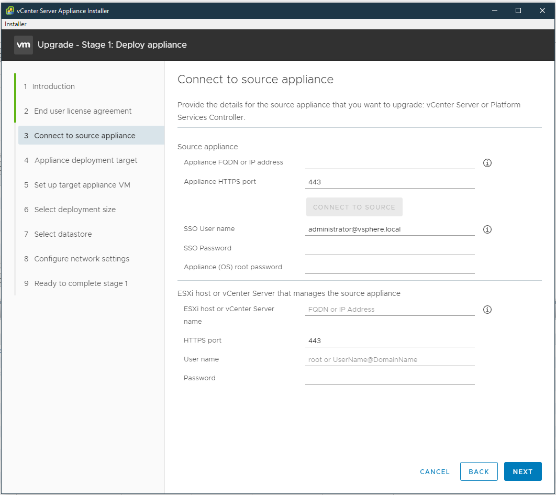Click the NEXT button
The width and height of the screenshot is (556, 495).
522,471
